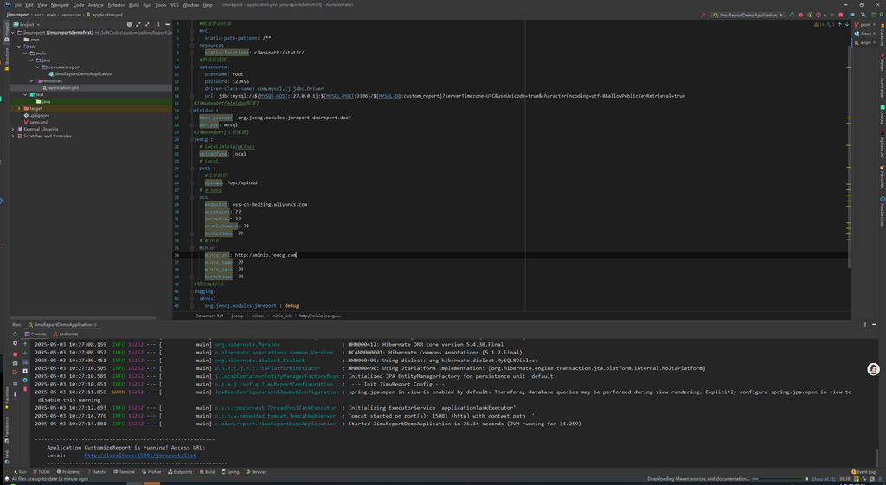Open Project panel options gear
Image resolution: width=886 pixels, height=485 pixels.
tap(157, 24)
